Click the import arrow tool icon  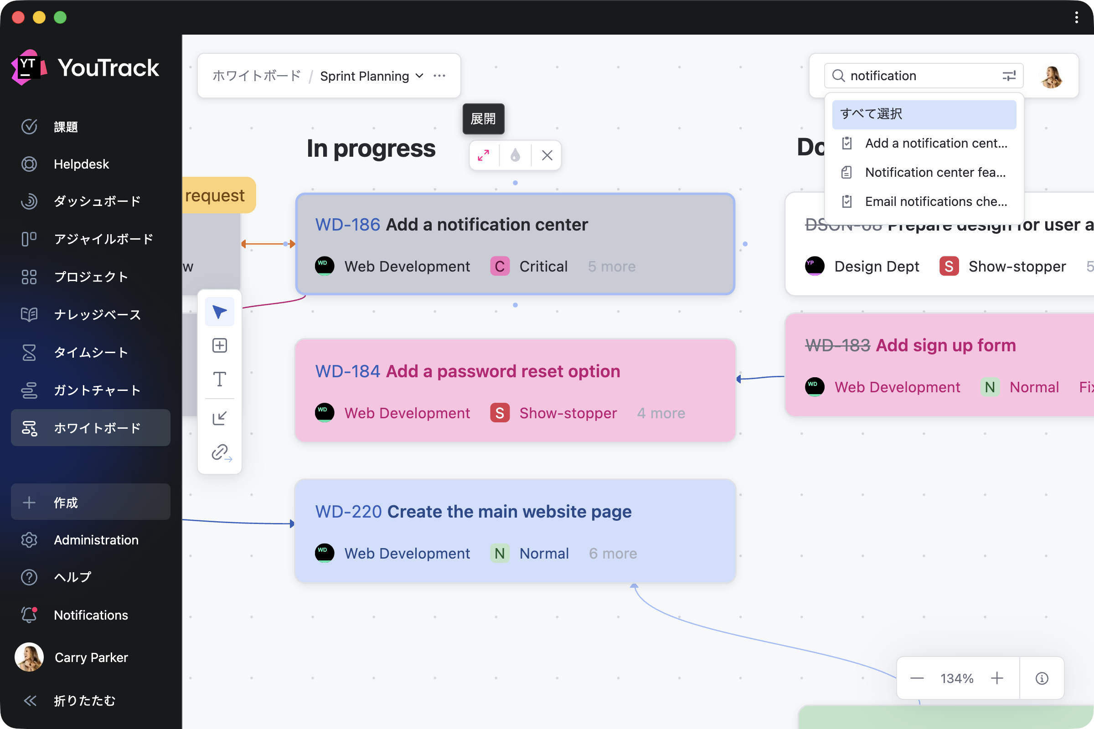click(219, 418)
